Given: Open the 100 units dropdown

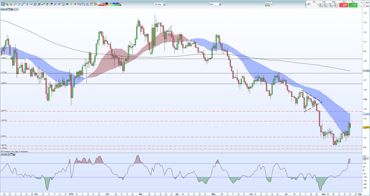Looking at the screenshot, I should pyautogui.click(x=160, y=4).
